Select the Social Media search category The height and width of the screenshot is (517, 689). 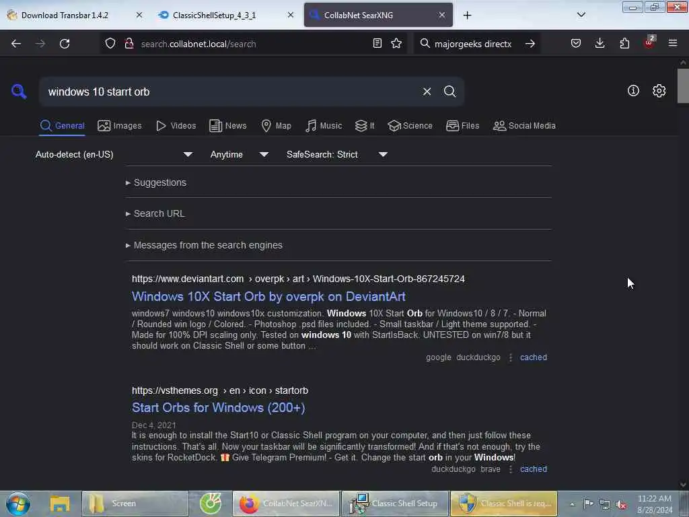point(524,126)
